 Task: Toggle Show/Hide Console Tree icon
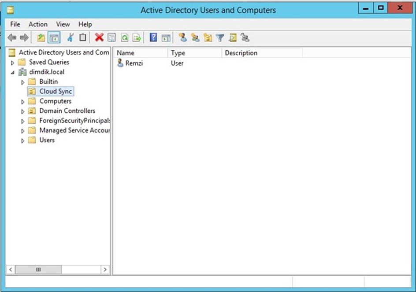pyautogui.click(x=54, y=38)
